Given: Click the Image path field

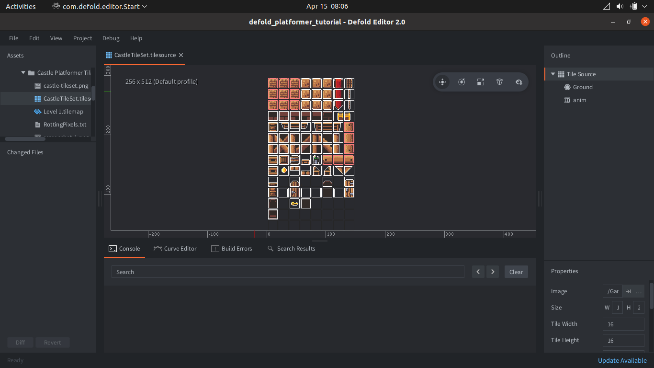Looking at the screenshot, I should pos(613,291).
